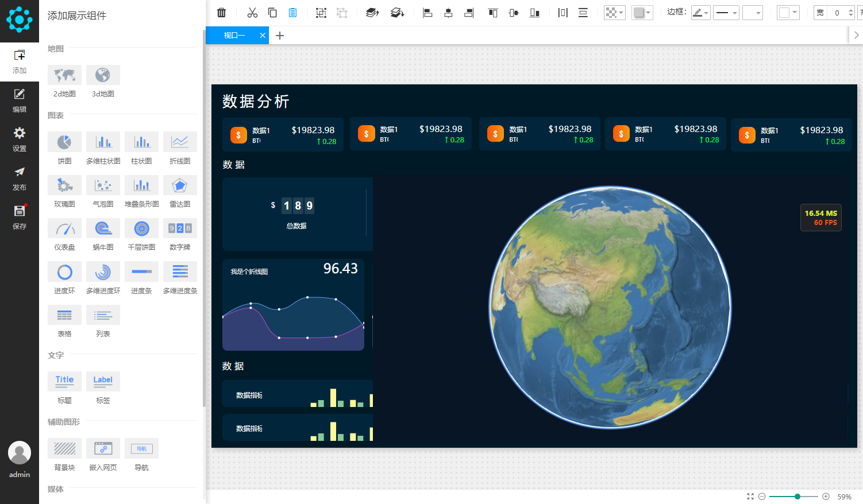Click the admin user avatar

20,452
